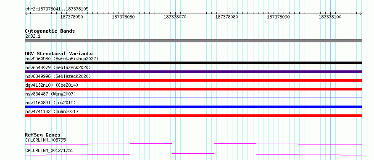Click the 187378060 ruler tick label

123,17
